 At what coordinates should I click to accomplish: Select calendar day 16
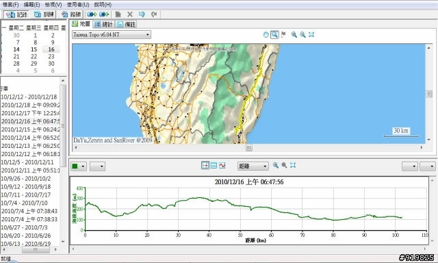pyautogui.click(x=51, y=49)
